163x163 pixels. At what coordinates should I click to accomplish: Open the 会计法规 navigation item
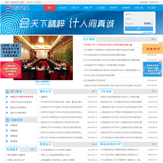tap(62, 8)
